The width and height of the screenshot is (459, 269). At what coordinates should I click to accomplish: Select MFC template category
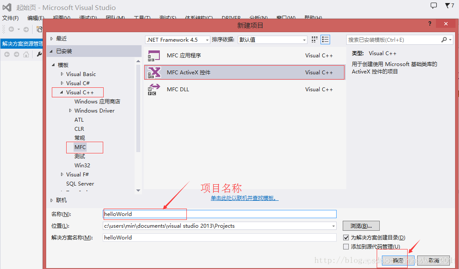coord(80,147)
